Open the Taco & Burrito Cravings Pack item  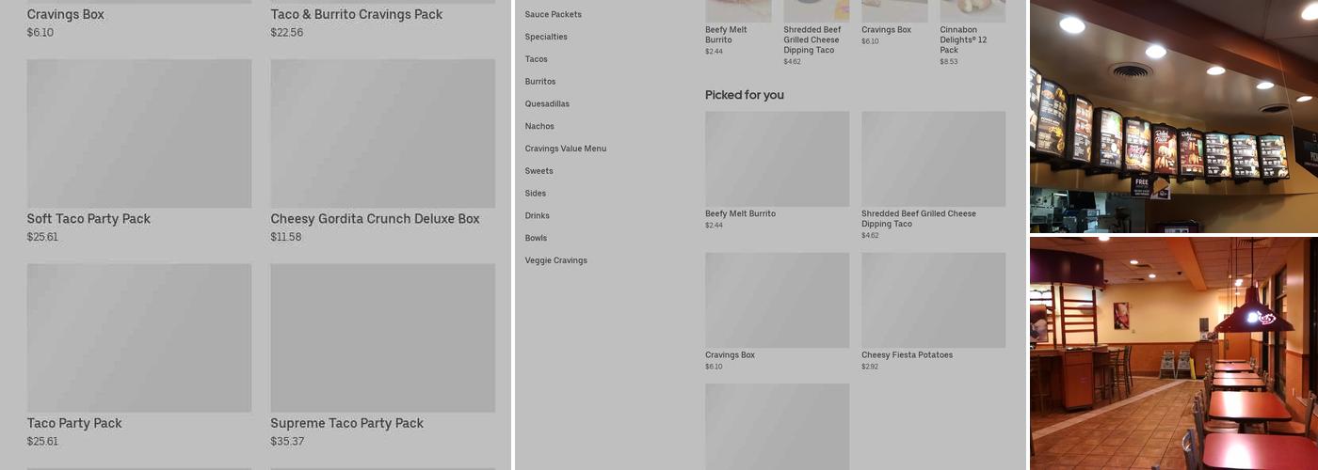point(356,14)
